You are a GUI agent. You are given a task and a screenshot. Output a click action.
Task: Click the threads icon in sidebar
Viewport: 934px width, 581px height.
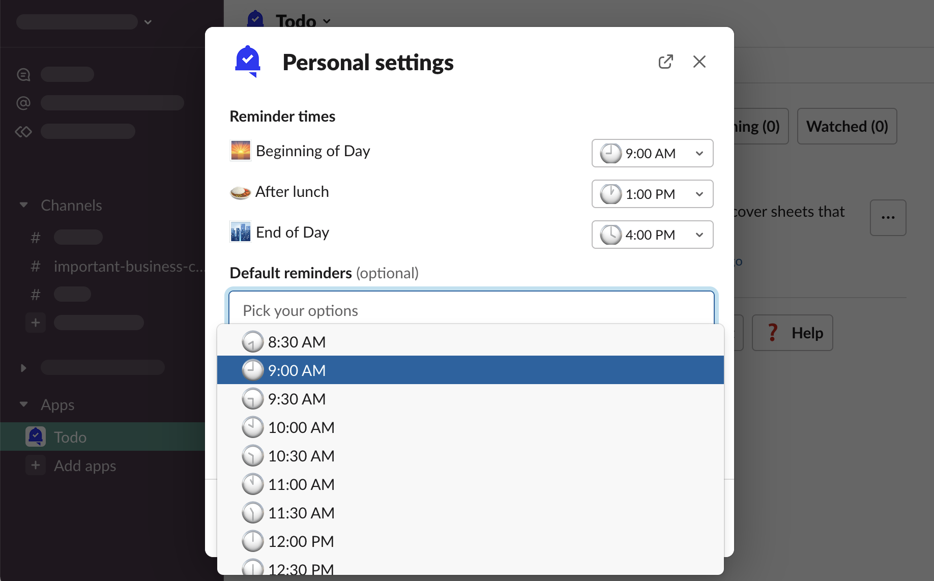click(23, 75)
